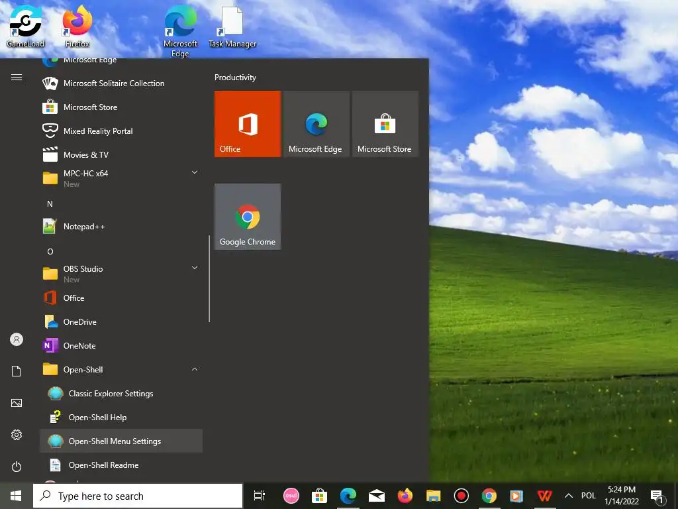Click the Start menu app list scrollbar
678x509 pixels.
(x=209, y=279)
